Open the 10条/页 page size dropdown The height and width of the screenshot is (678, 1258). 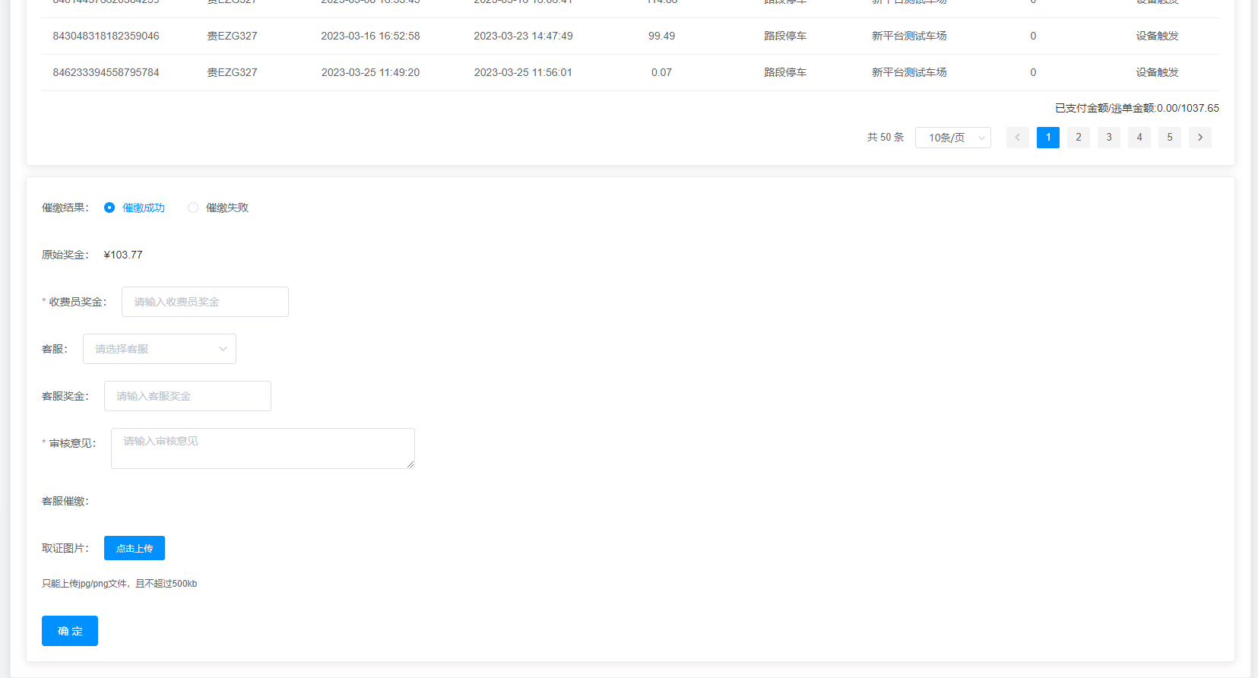[952, 138]
